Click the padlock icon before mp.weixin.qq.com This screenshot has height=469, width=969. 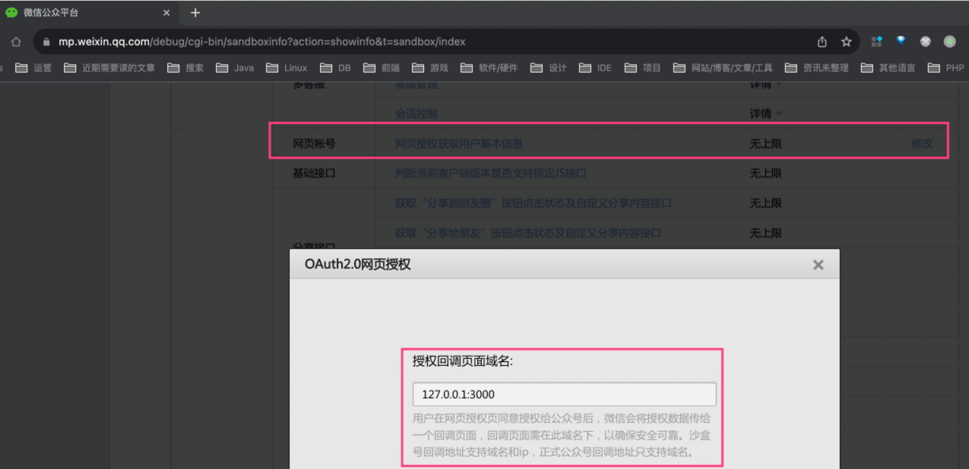[46, 42]
